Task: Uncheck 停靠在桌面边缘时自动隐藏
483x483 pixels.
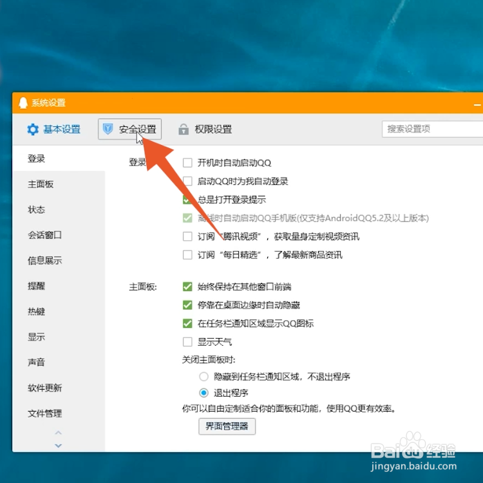Action: [187, 305]
